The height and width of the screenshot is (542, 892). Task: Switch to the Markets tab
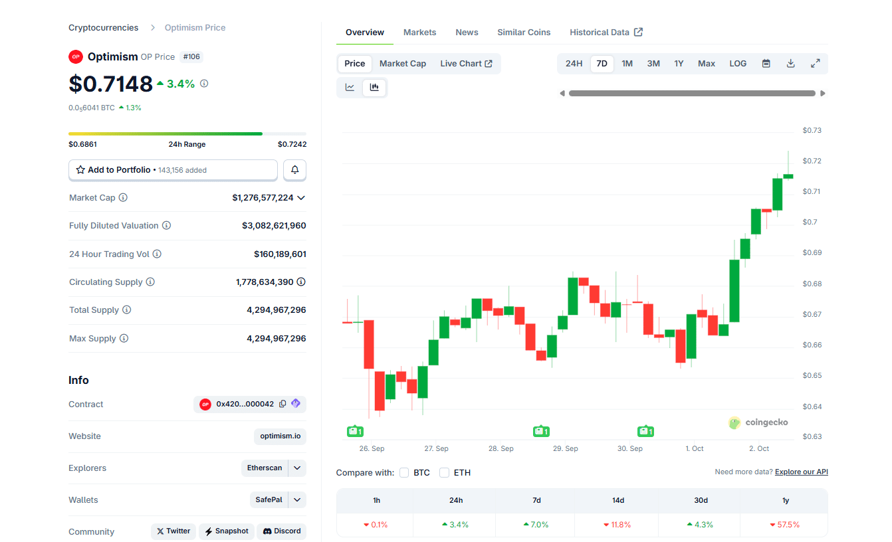tap(419, 33)
